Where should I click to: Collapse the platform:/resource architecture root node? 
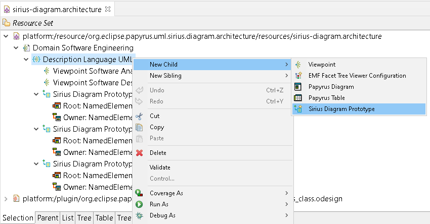(6, 36)
